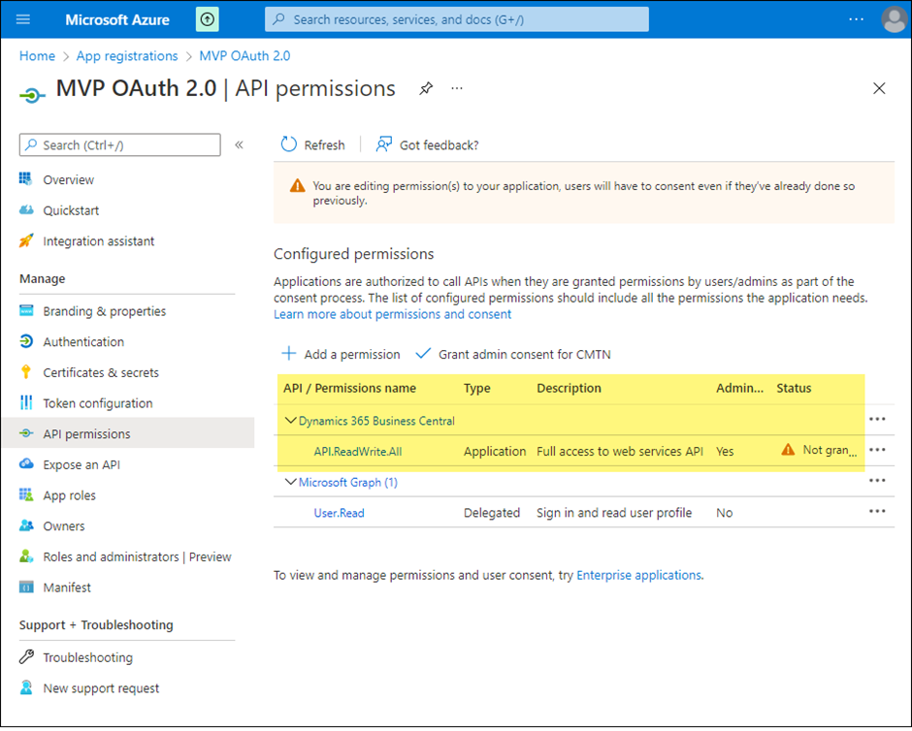The width and height of the screenshot is (912, 731).
Task: Navigate to the Home breadcrumb
Action: tap(37, 56)
